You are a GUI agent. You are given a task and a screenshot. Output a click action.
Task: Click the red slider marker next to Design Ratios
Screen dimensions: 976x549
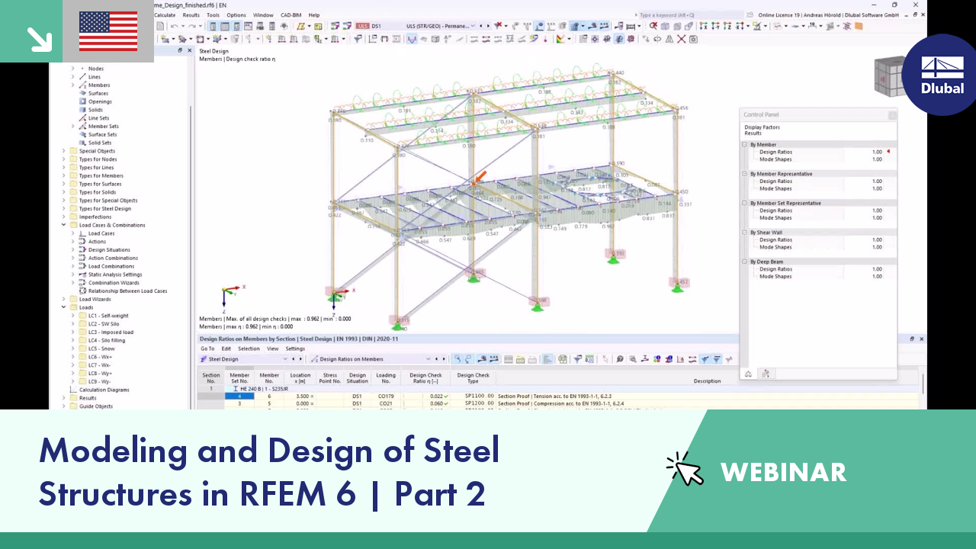click(888, 151)
